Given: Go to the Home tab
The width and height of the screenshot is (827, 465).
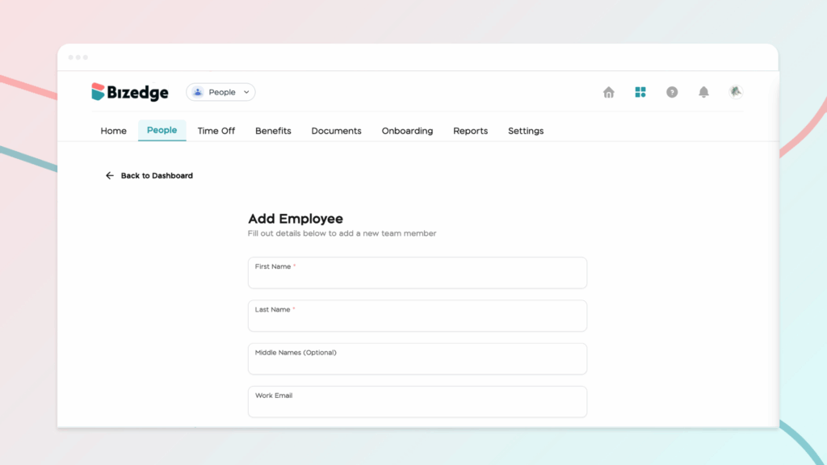Looking at the screenshot, I should pos(113,131).
